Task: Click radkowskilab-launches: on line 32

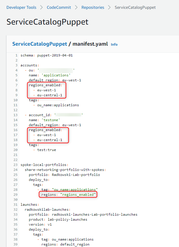Action: click(x=48, y=210)
